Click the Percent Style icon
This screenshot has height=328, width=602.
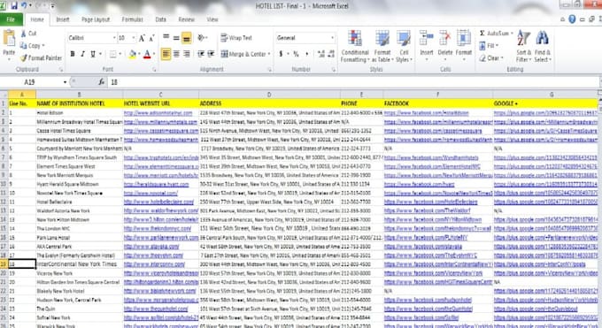[296, 54]
